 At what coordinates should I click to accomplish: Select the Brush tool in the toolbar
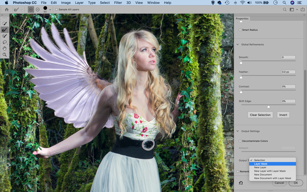(x=5, y=36)
